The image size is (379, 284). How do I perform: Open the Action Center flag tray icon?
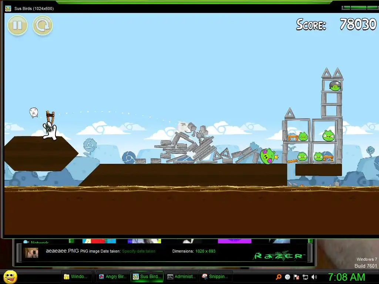click(296, 277)
